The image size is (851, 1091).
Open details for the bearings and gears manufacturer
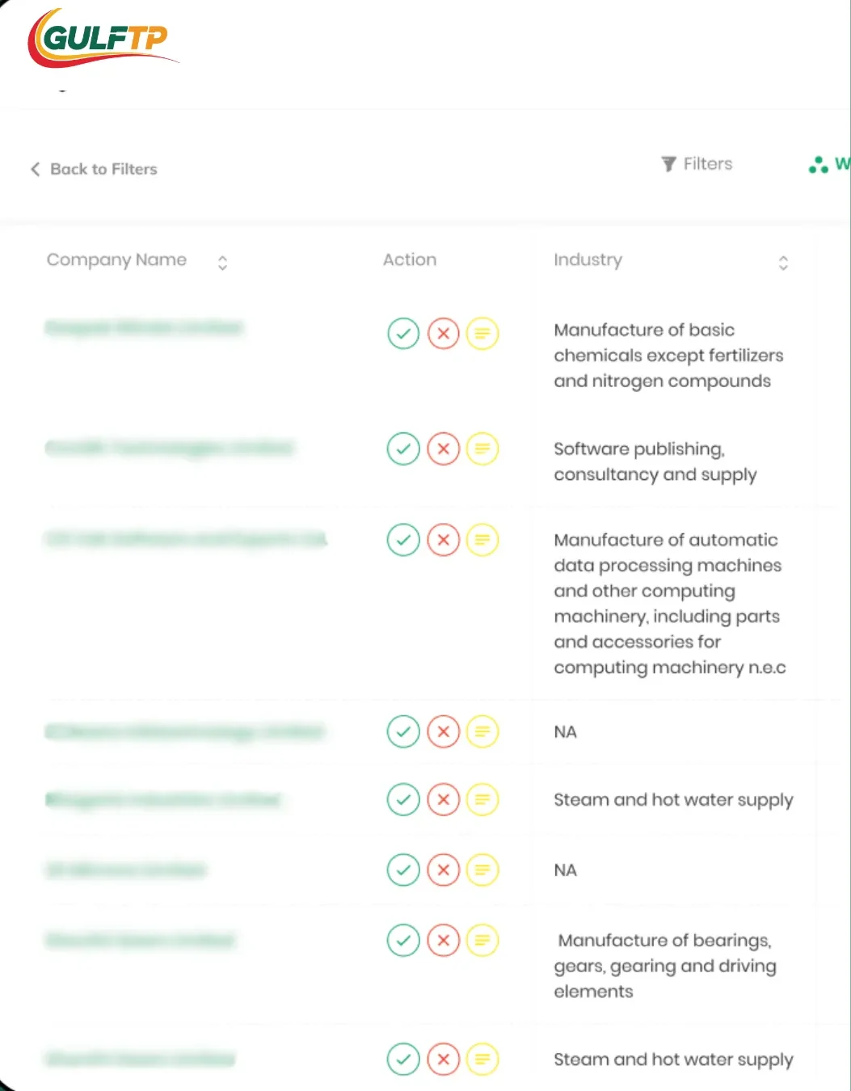(482, 940)
